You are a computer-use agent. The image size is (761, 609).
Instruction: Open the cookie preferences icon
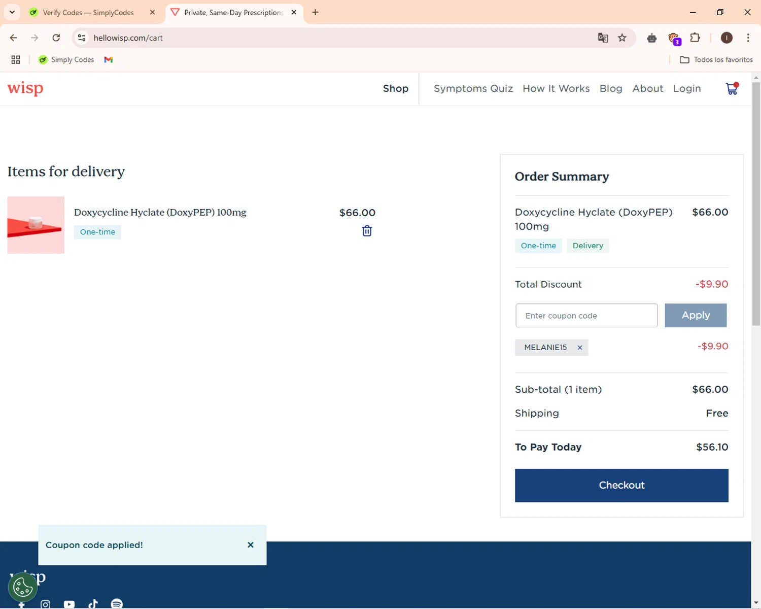(23, 587)
